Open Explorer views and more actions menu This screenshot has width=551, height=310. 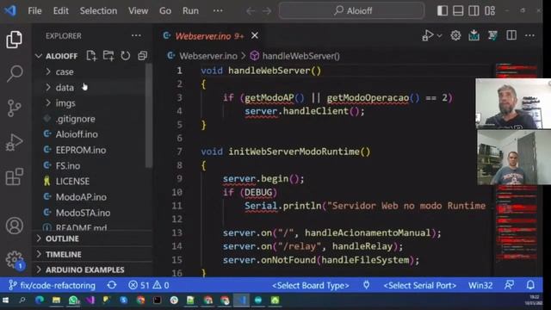point(136,35)
